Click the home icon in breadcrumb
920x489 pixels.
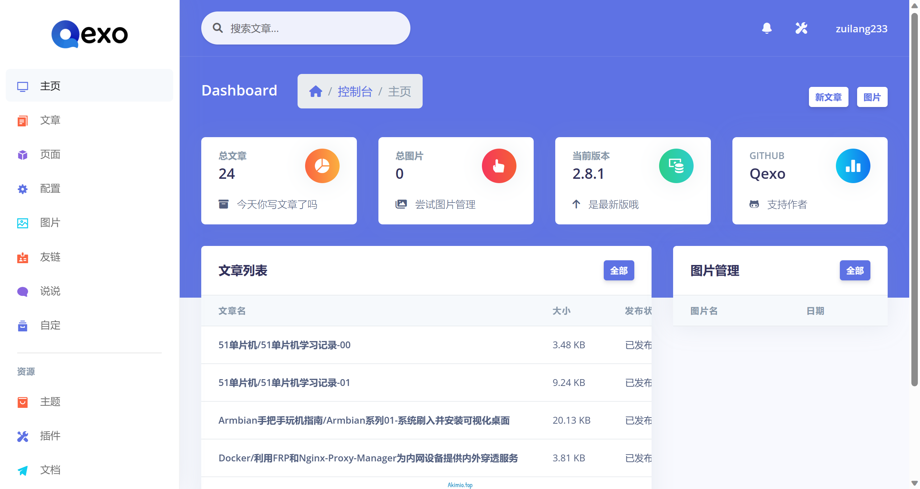(x=316, y=91)
